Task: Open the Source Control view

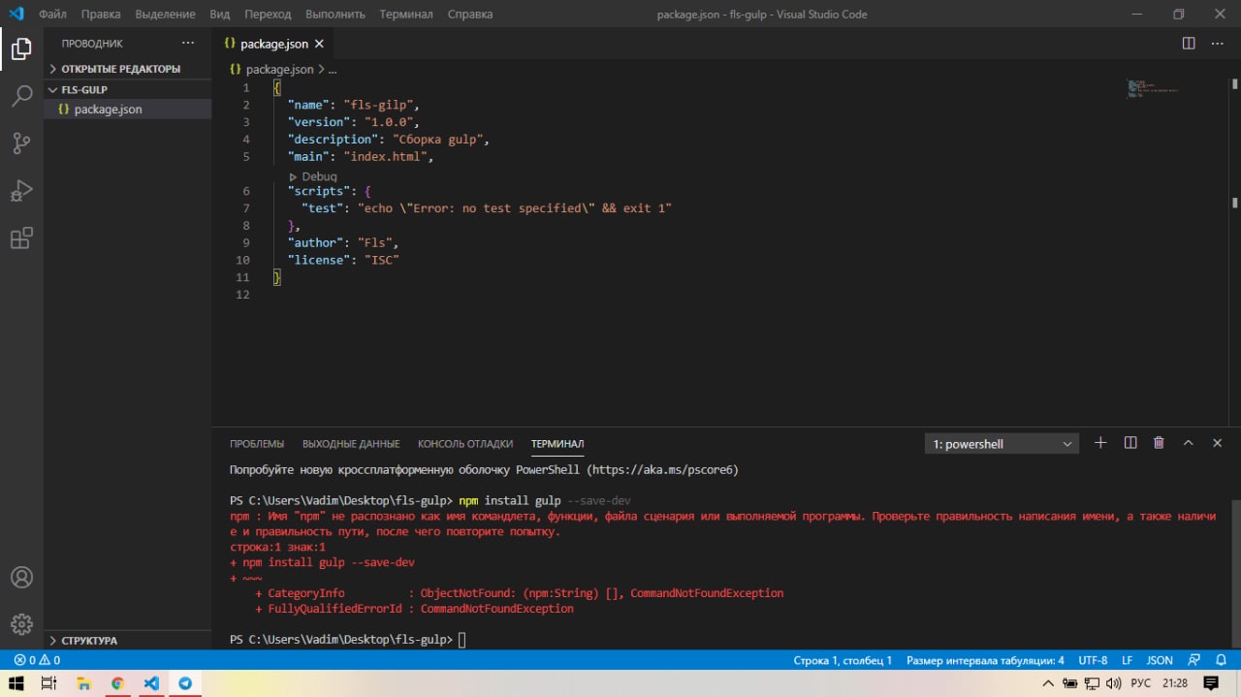Action: pyautogui.click(x=21, y=143)
